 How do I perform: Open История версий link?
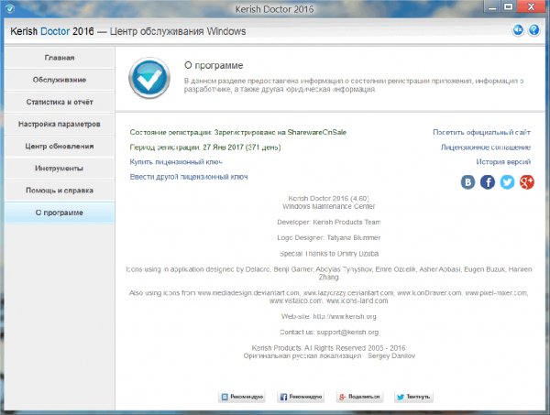(503, 162)
